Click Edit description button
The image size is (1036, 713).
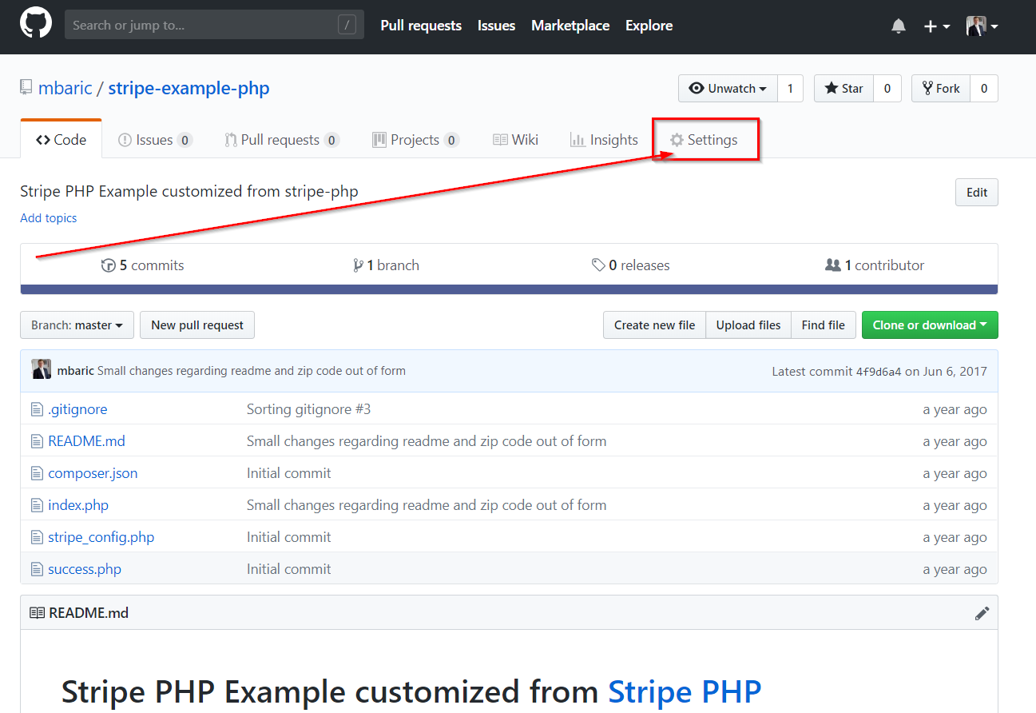[x=976, y=193]
